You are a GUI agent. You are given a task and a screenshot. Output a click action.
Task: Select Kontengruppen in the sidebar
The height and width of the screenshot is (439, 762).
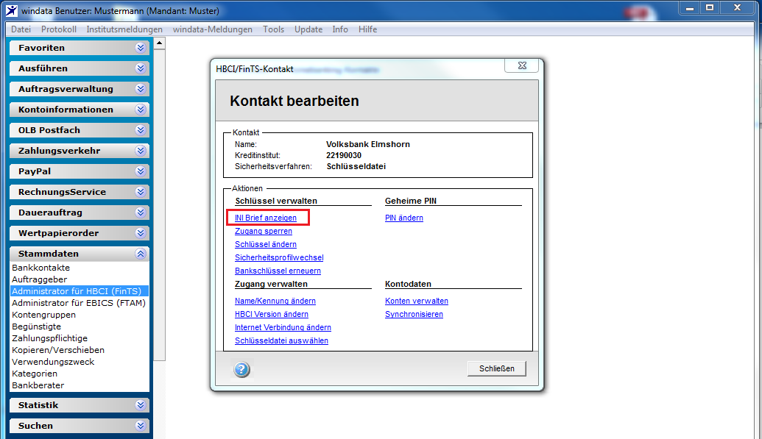43,315
